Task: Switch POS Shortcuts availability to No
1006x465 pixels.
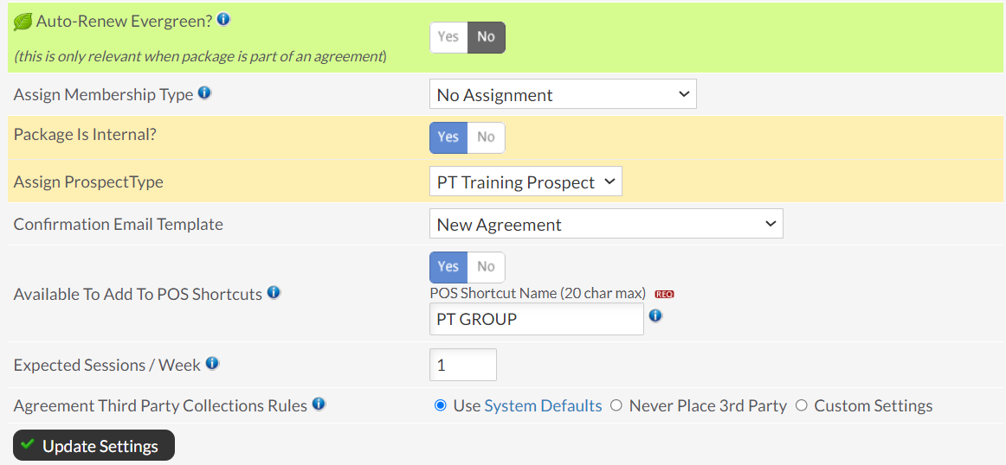Action: tap(486, 267)
